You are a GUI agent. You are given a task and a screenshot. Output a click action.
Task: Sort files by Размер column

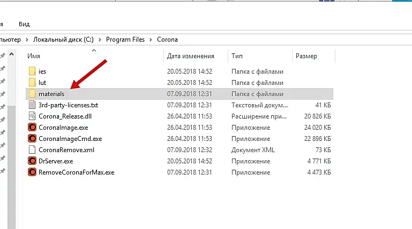tap(306, 56)
